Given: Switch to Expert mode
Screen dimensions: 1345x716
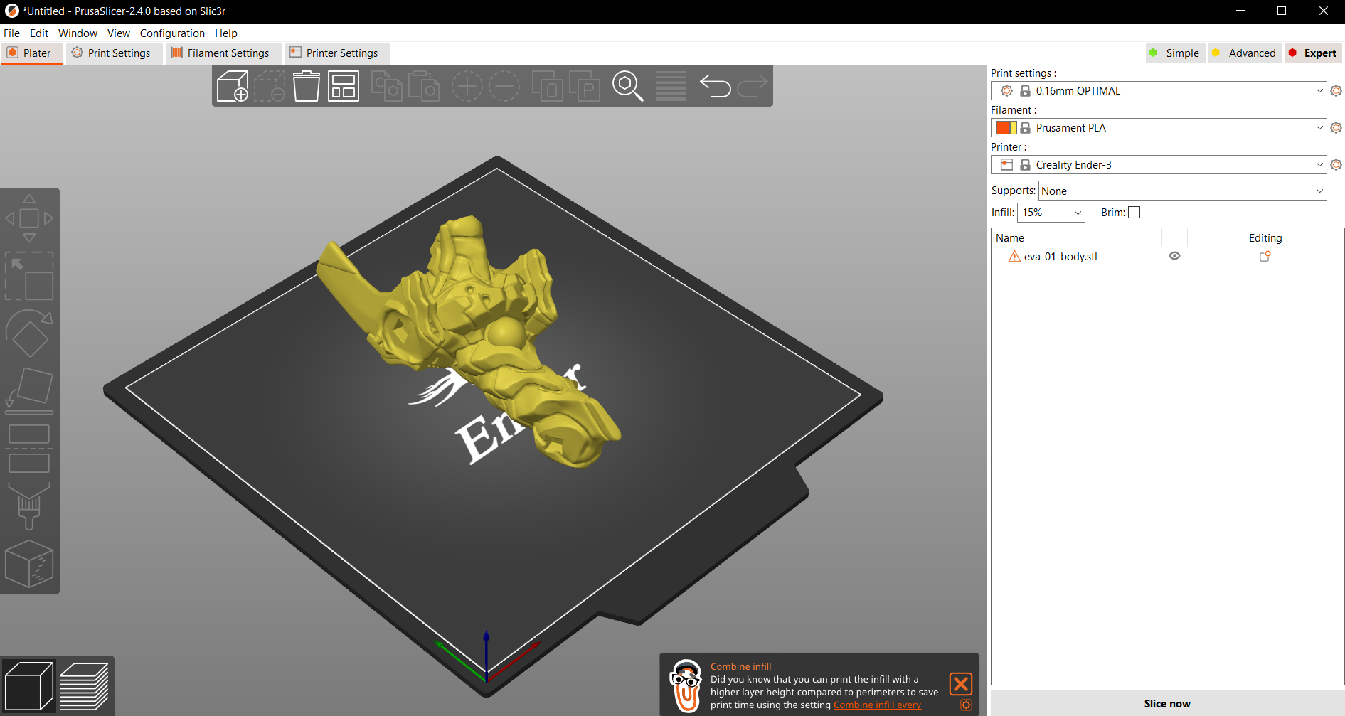Looking at the screenshot, I should point(1313,53).
